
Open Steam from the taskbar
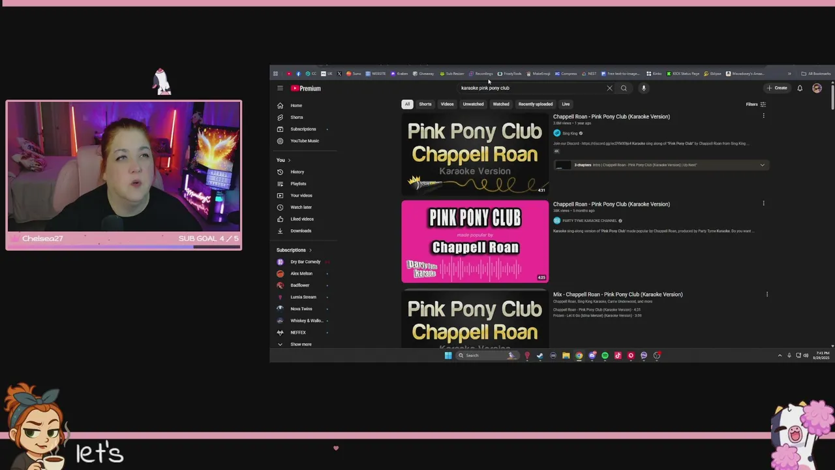tap(539, 356)
